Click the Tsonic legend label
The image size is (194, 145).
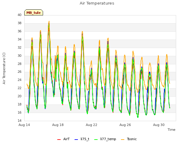[132, 139]
